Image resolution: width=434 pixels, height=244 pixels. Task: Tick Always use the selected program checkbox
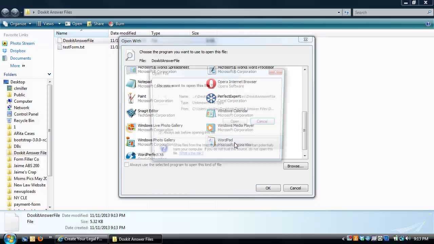pyautogui.click(x=127, y=165)
